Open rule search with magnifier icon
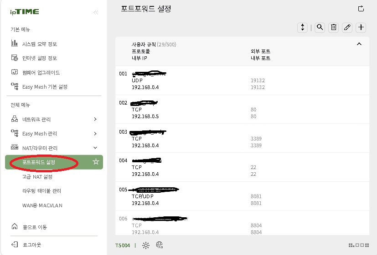377x255 pixels. [320, 28]
